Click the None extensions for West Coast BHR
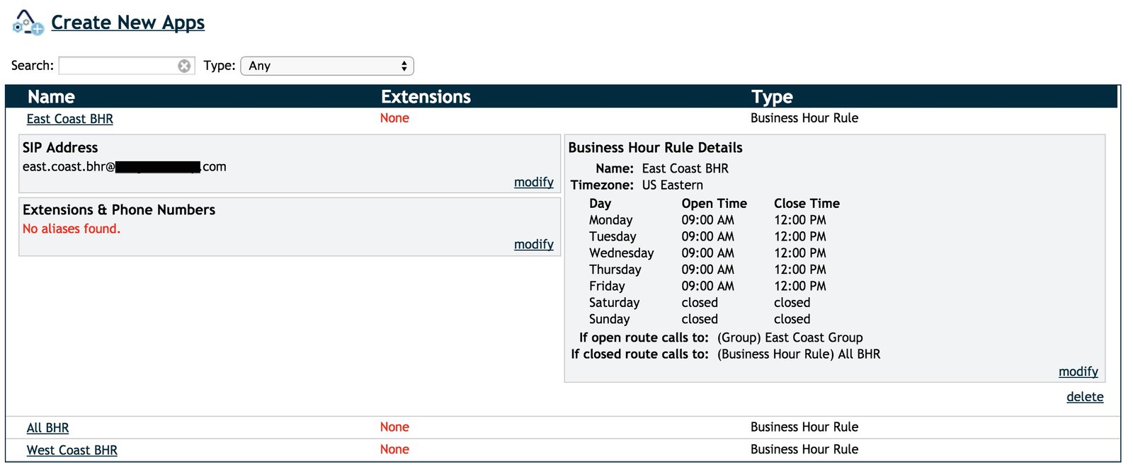Viewport: 1133px width, 474px height. coord(394,450)
